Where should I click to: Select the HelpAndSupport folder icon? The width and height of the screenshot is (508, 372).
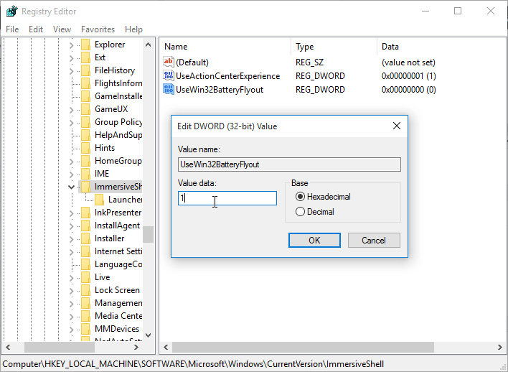(86, 135)
